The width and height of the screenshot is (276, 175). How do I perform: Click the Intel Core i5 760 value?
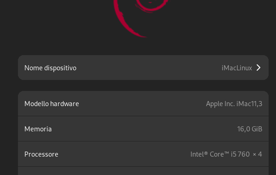(x=220, y=154)
